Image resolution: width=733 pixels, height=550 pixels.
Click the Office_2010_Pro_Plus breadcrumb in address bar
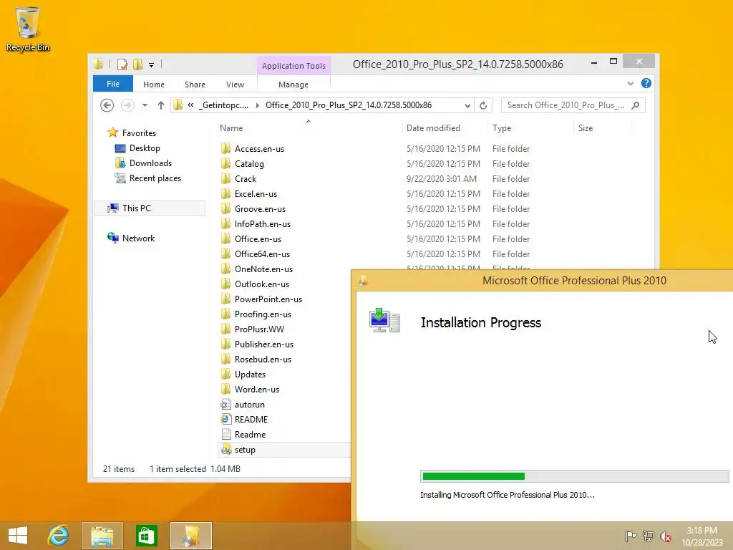coord(349,105)
